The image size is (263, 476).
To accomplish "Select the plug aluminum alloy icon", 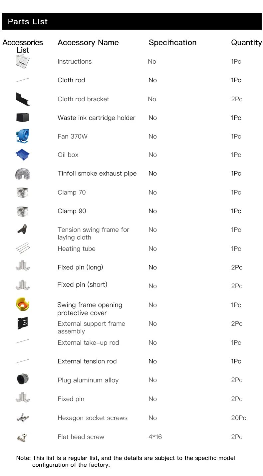I will [23, 379].
